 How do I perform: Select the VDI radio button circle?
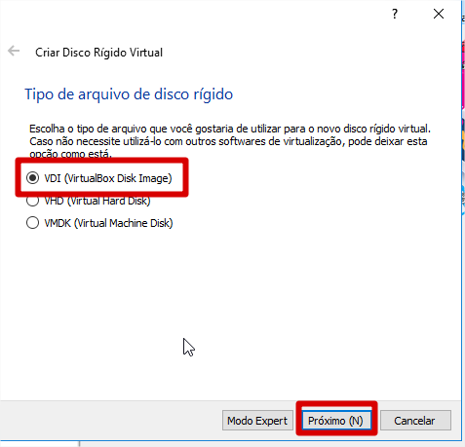click(x=32, y=178)
